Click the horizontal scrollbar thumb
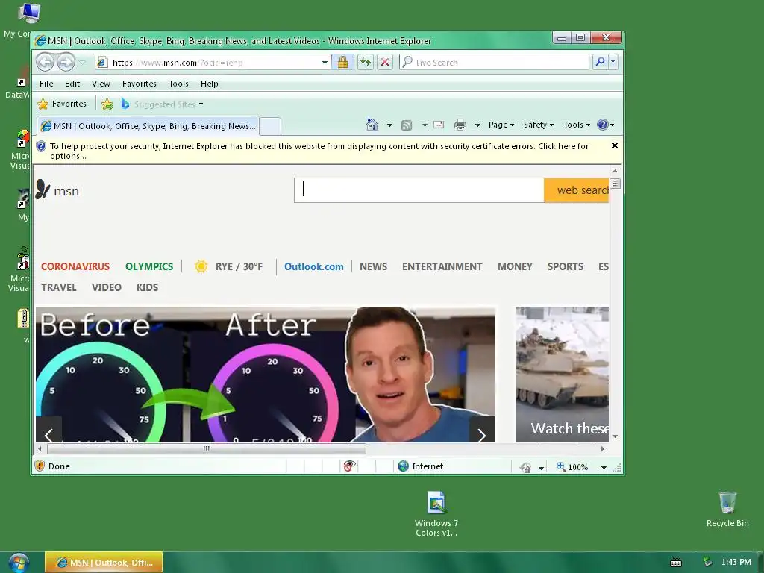This screenshot has width=764, height=573. click(x=206, y=448)
